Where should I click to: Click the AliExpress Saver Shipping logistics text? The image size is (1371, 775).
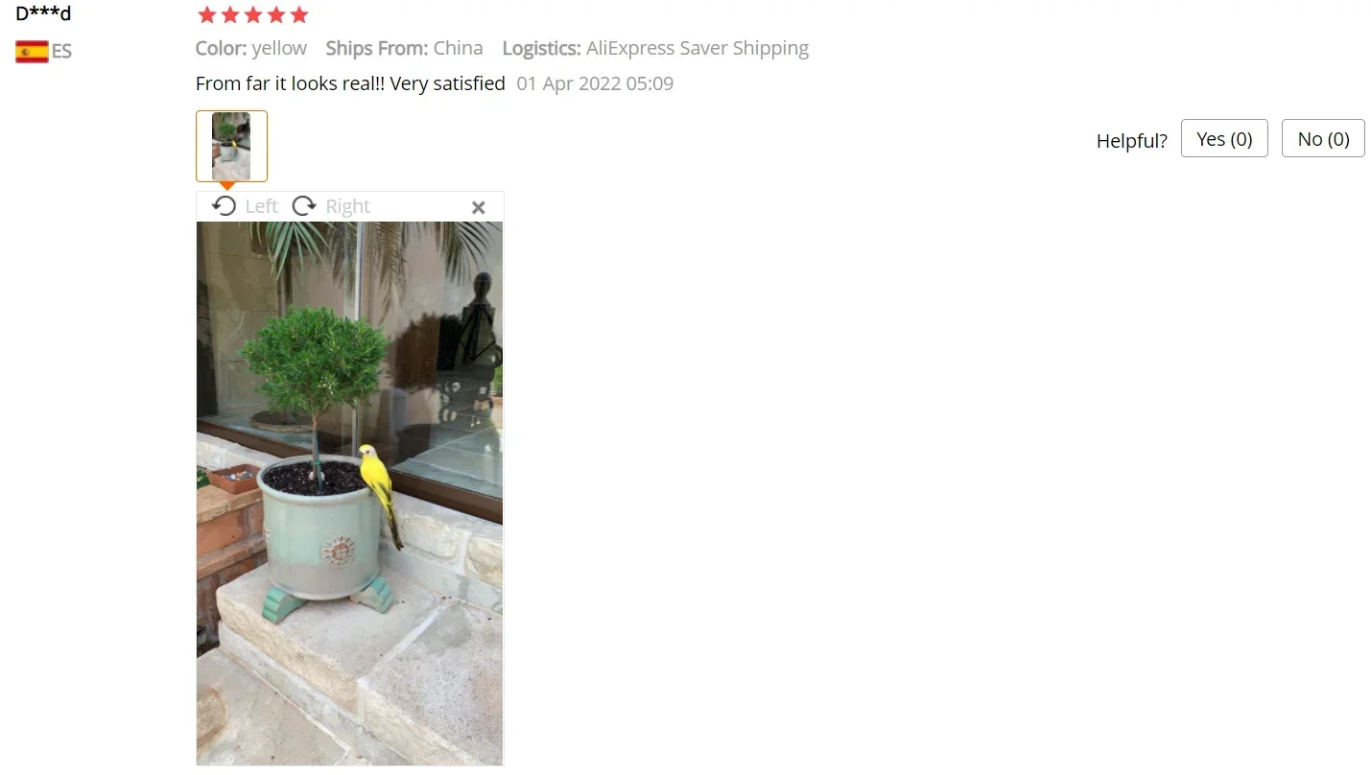(697, 48)
